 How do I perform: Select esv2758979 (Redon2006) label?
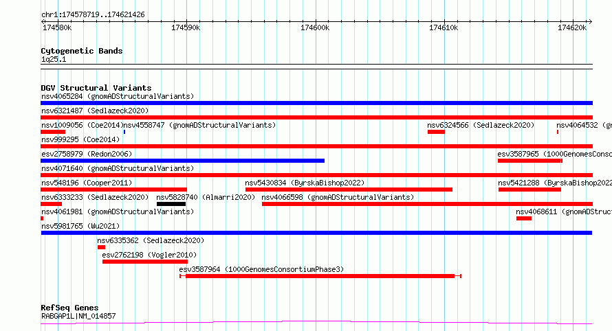click(x=87, y=154)
